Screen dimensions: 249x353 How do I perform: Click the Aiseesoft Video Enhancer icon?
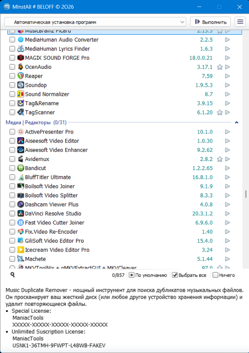pos(20,150)
